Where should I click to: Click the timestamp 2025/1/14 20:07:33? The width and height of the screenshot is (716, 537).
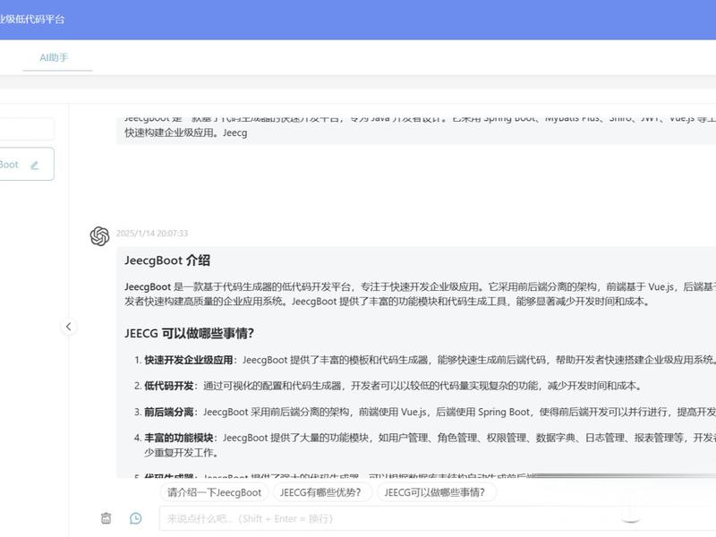tap(152, 234)
